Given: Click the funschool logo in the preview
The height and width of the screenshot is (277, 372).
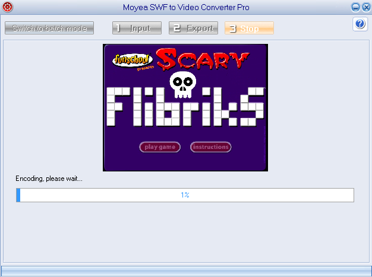Looking at the screenshot, I should tap(133, 60).
